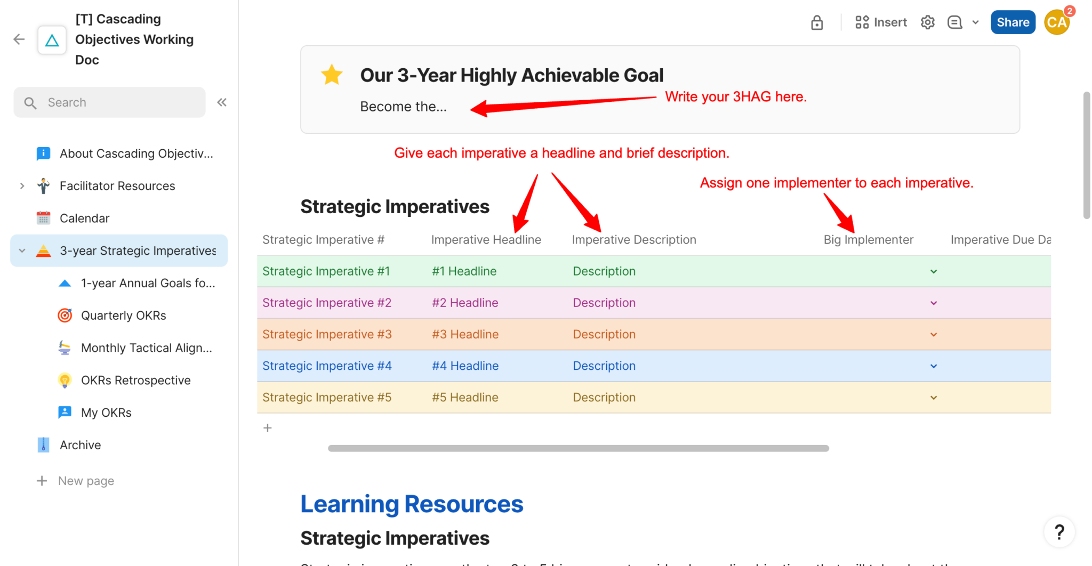The height and width of the screenshot is (566, 1092).
Task: Click the lock icon in top toolbar
Action: (816, 23)
